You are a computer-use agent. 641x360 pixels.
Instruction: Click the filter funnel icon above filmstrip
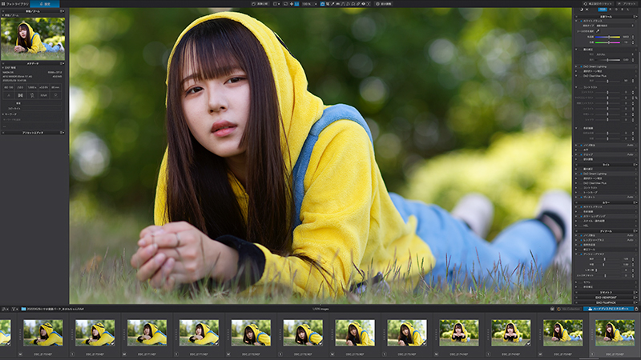tap(14, 309)
